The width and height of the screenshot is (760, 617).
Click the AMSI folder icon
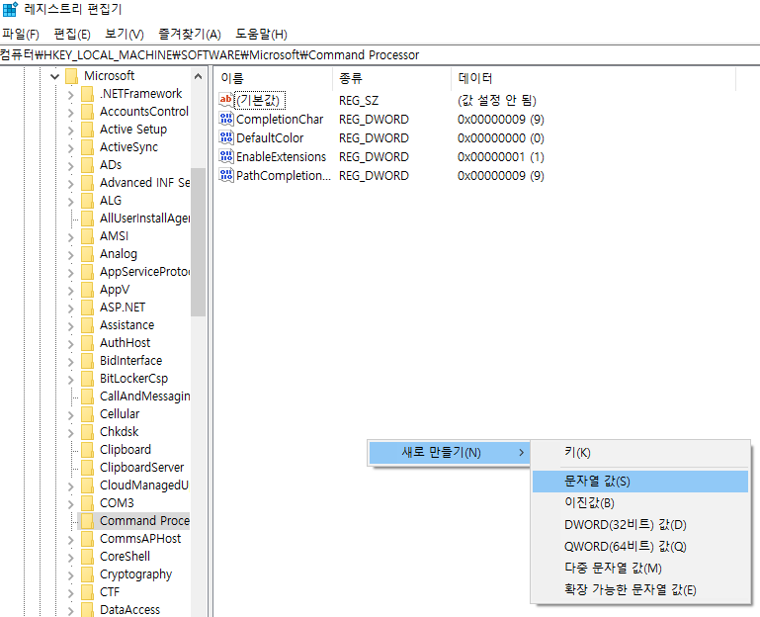tap(87, 236)
